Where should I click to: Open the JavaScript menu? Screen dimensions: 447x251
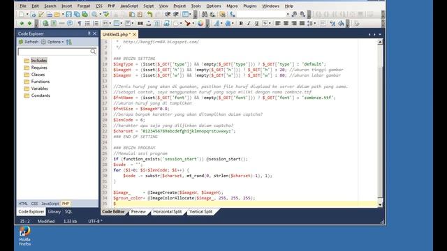pos(129,6)
